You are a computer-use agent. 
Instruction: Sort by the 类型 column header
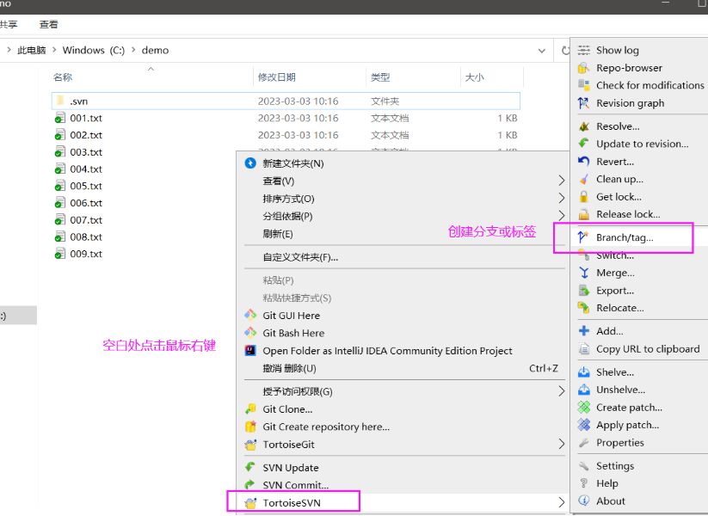coord(380,77)
